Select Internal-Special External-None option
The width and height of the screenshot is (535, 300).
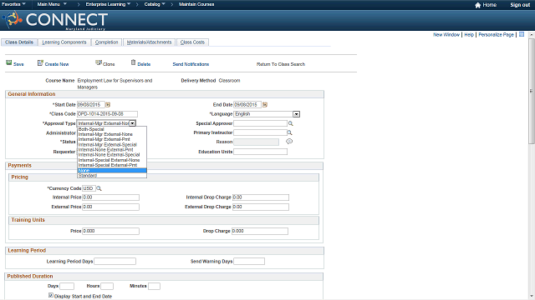[x=112, y=160]
